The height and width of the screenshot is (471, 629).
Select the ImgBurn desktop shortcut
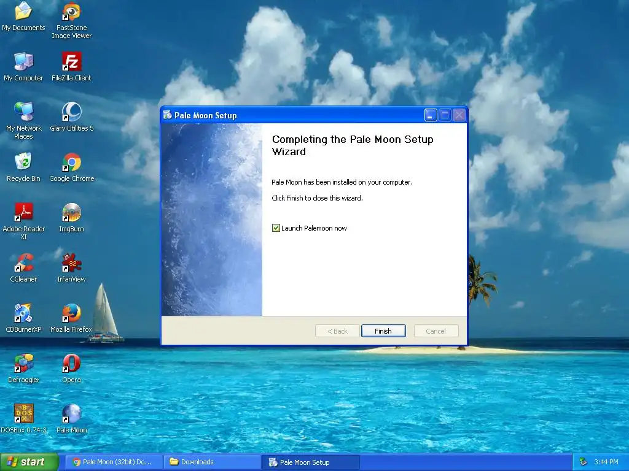[71, 218]
